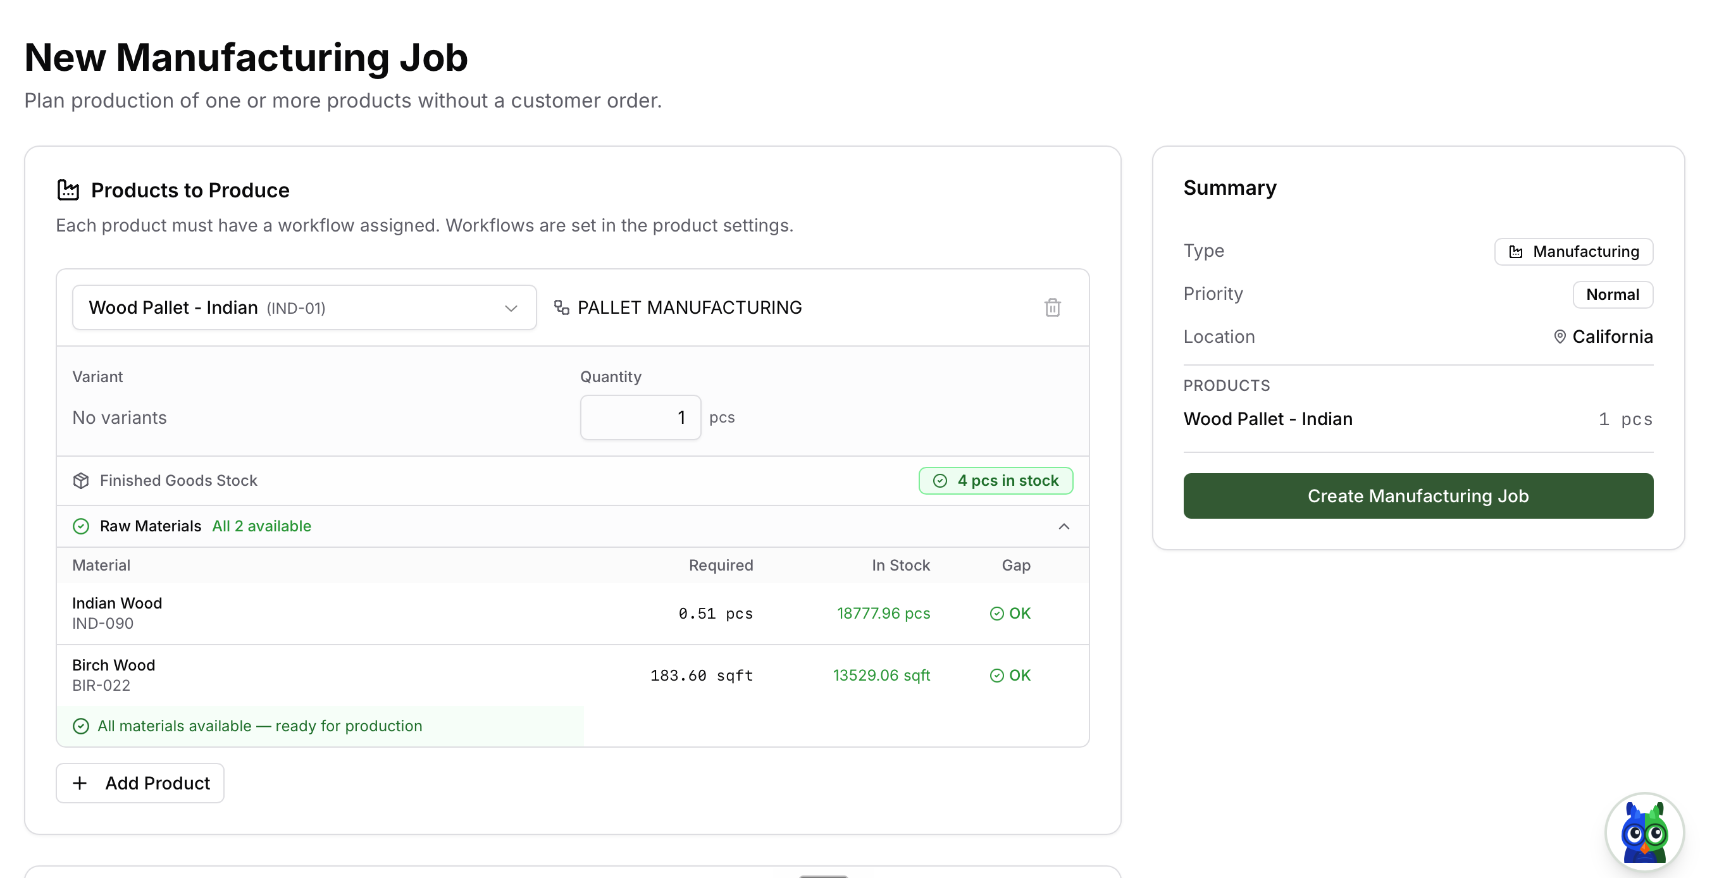Screen dimensions: 1712x878
Task: Click the Manufacturing type badge
Action: tap(1573, 252)
